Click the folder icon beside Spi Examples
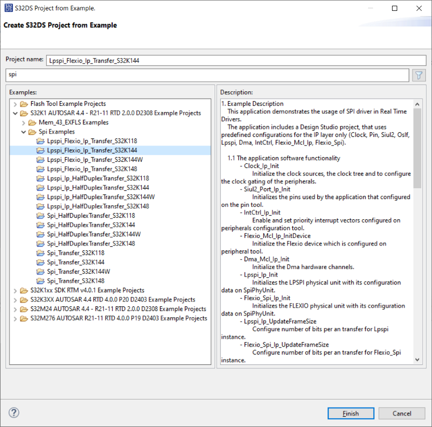Viewport: 432px width, 427px height. coord(30,132)
